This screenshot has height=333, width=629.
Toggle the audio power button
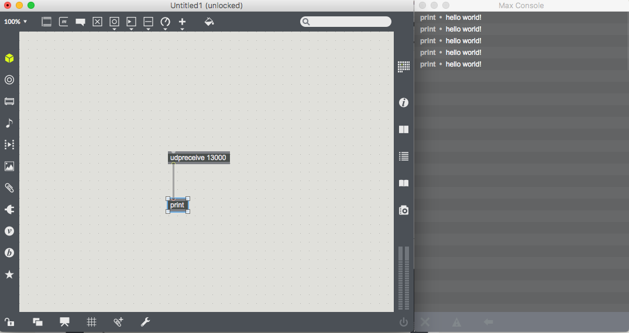pos(403,322)
